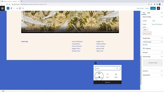The image size is (164, 92).
Task: Click the Featuring heading text
Action: [x=25, y=41]
